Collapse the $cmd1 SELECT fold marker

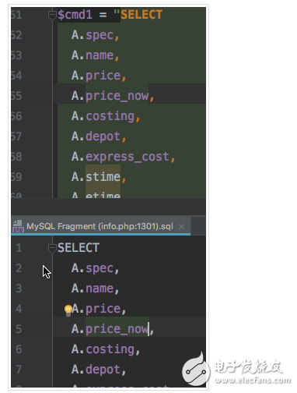click(52, 16)
